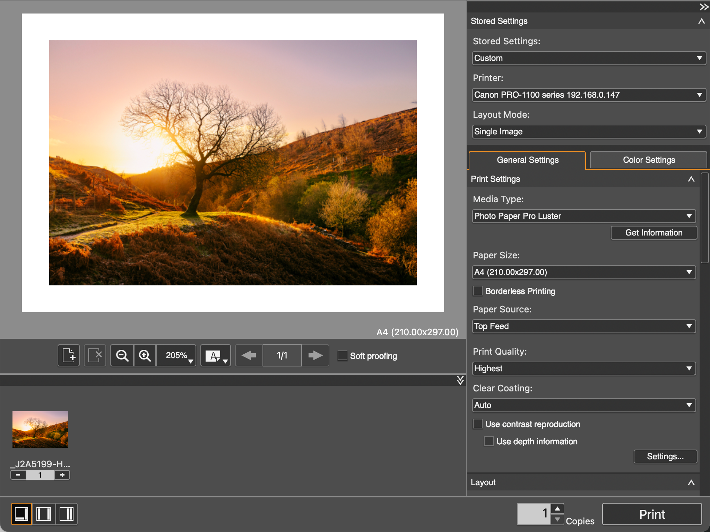Go to the previous page arrow
The image size is (710, 532).
(x=249, y=355)
